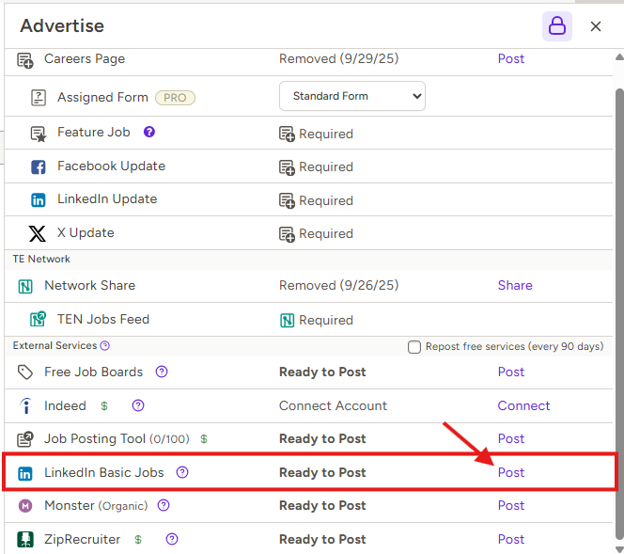Post to Free Job Boards
Image resolution: width=624 pixels, height=554 pixels.
511,372
